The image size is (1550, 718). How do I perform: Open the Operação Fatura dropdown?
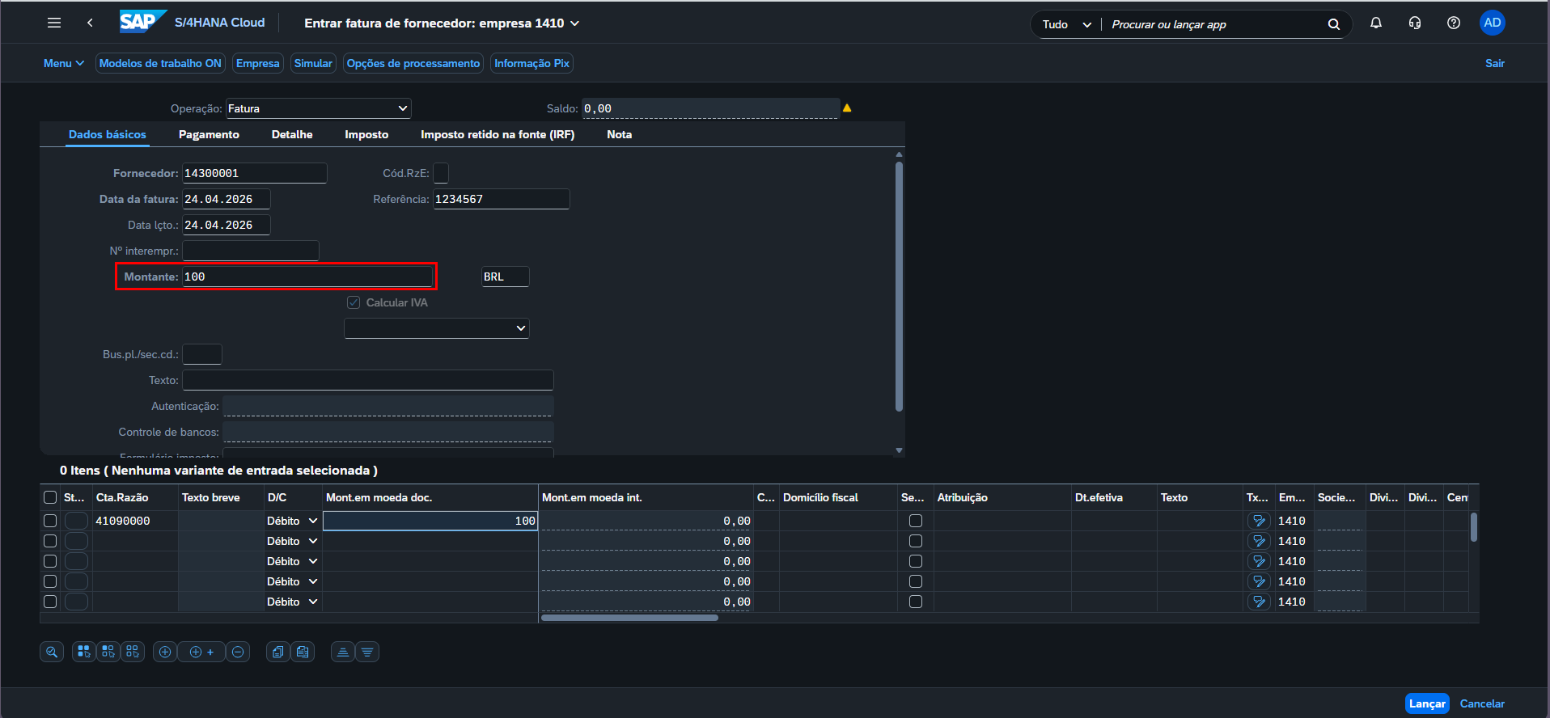click(319, 108)
